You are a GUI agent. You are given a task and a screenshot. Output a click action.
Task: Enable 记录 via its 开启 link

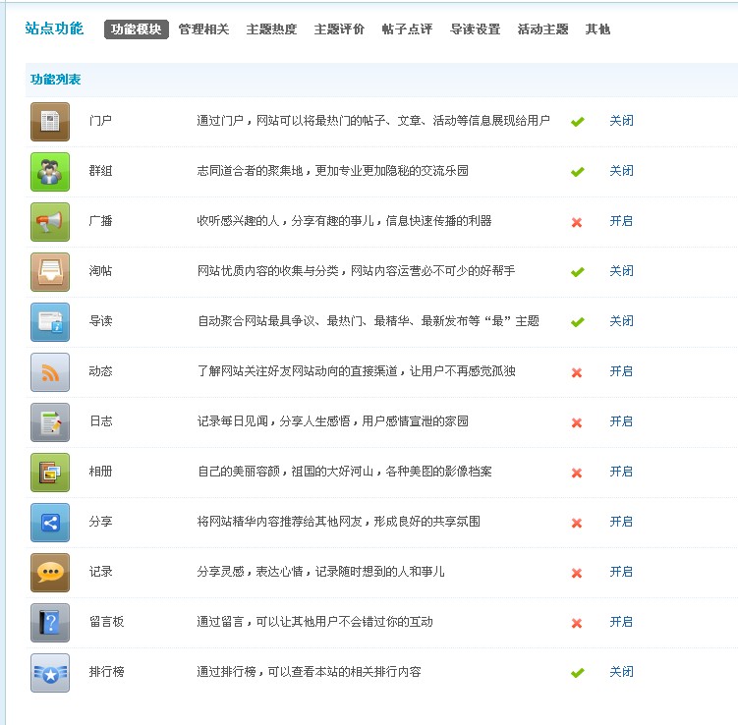click(621, 571)
